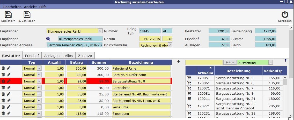Switch to the Zusätze tab
The width and height of the screenshot is (294, 120).
(85, 56)
